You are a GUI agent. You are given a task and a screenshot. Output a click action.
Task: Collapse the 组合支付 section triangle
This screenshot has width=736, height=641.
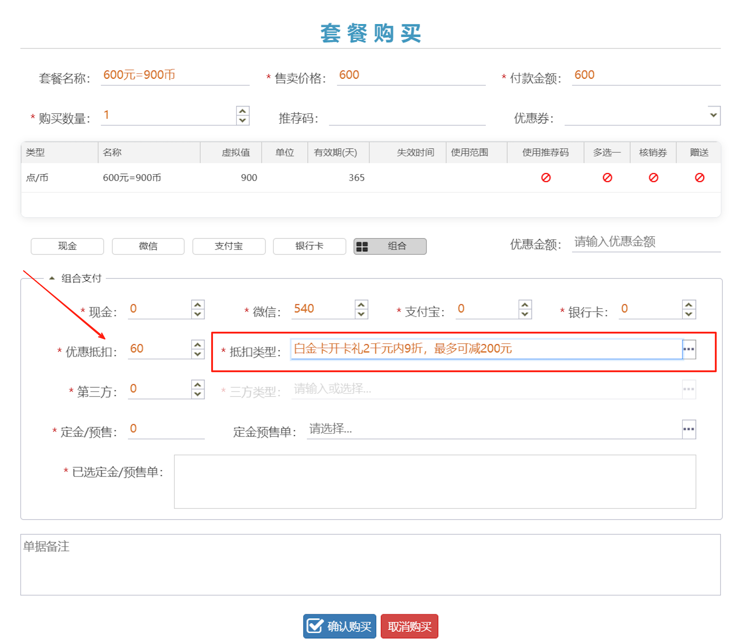pyautogui.click(x=52, y=278)
